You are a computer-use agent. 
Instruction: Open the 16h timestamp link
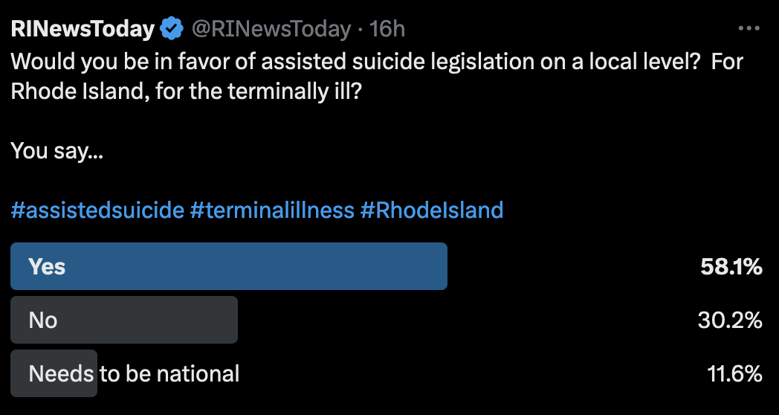(x=387, y=30)
